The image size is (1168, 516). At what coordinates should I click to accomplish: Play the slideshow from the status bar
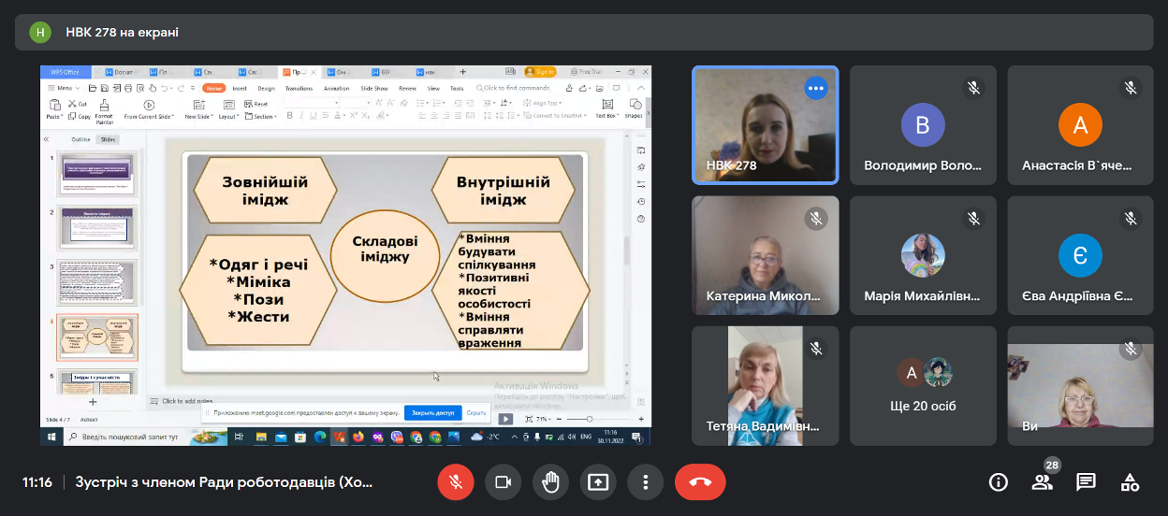[x=505, y=419]
